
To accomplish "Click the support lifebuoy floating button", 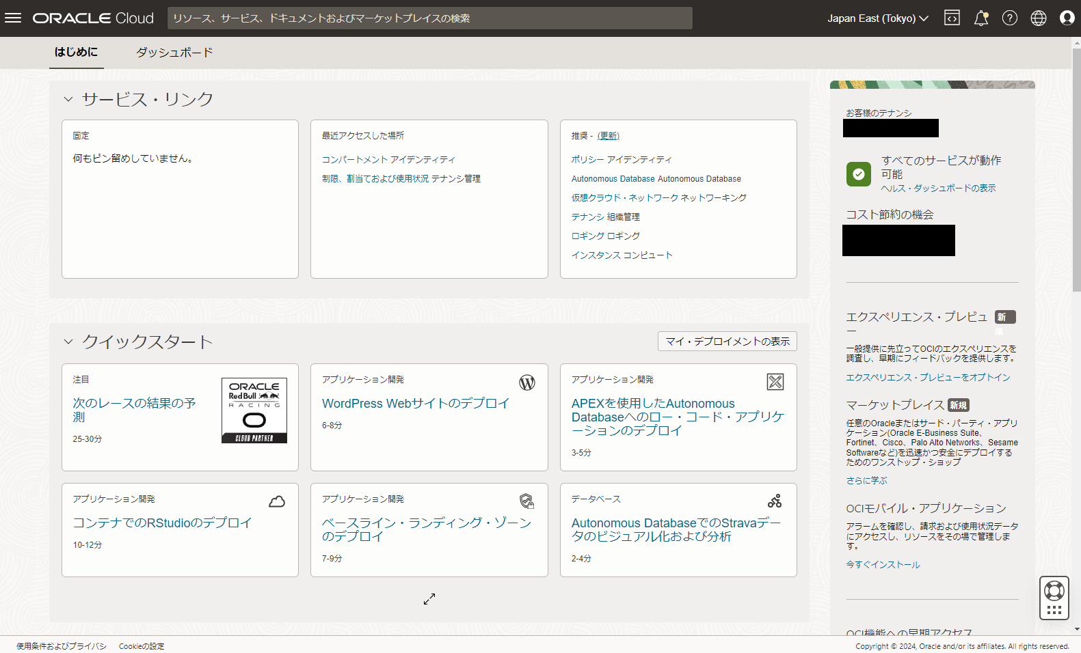I will [x=1054, y=590].
